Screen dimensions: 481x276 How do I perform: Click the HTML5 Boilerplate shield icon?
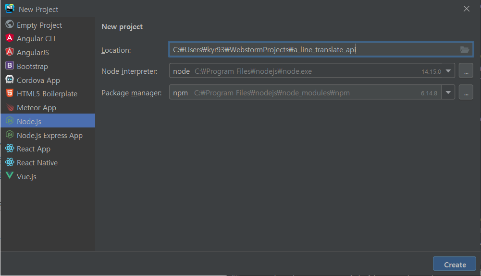coord(10,93)
